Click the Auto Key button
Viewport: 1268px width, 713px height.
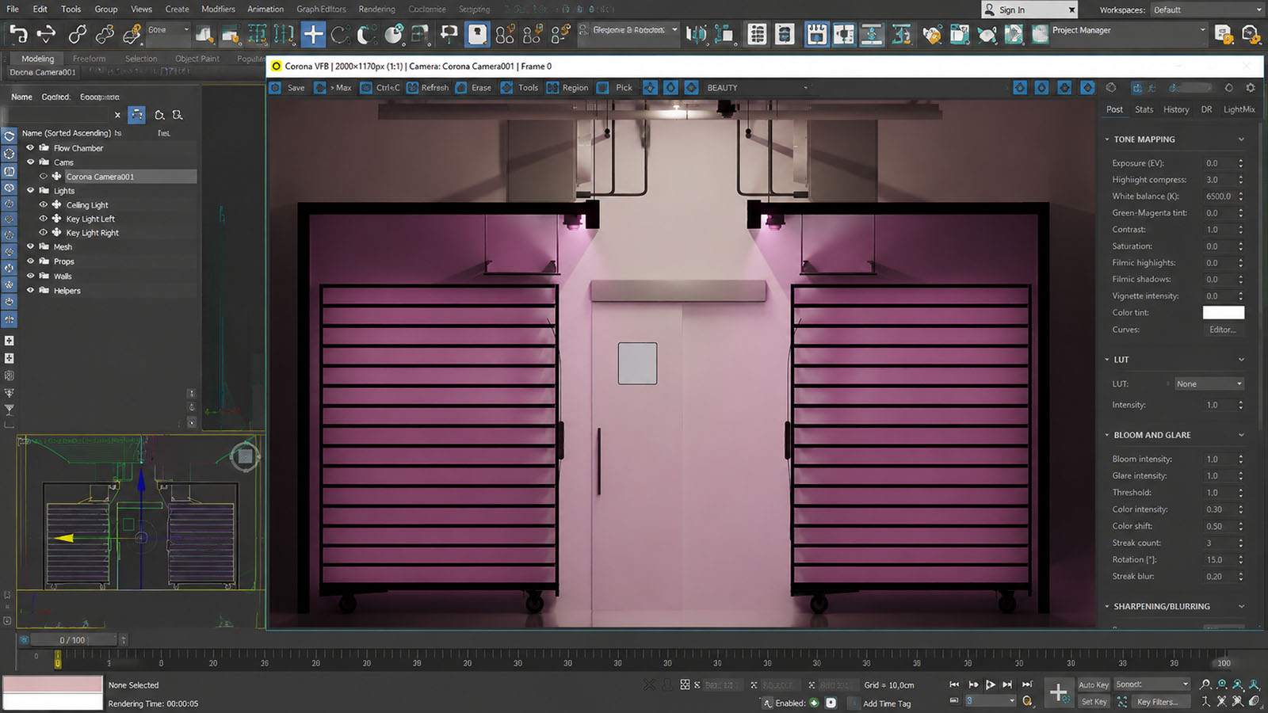coord(1094,684)
